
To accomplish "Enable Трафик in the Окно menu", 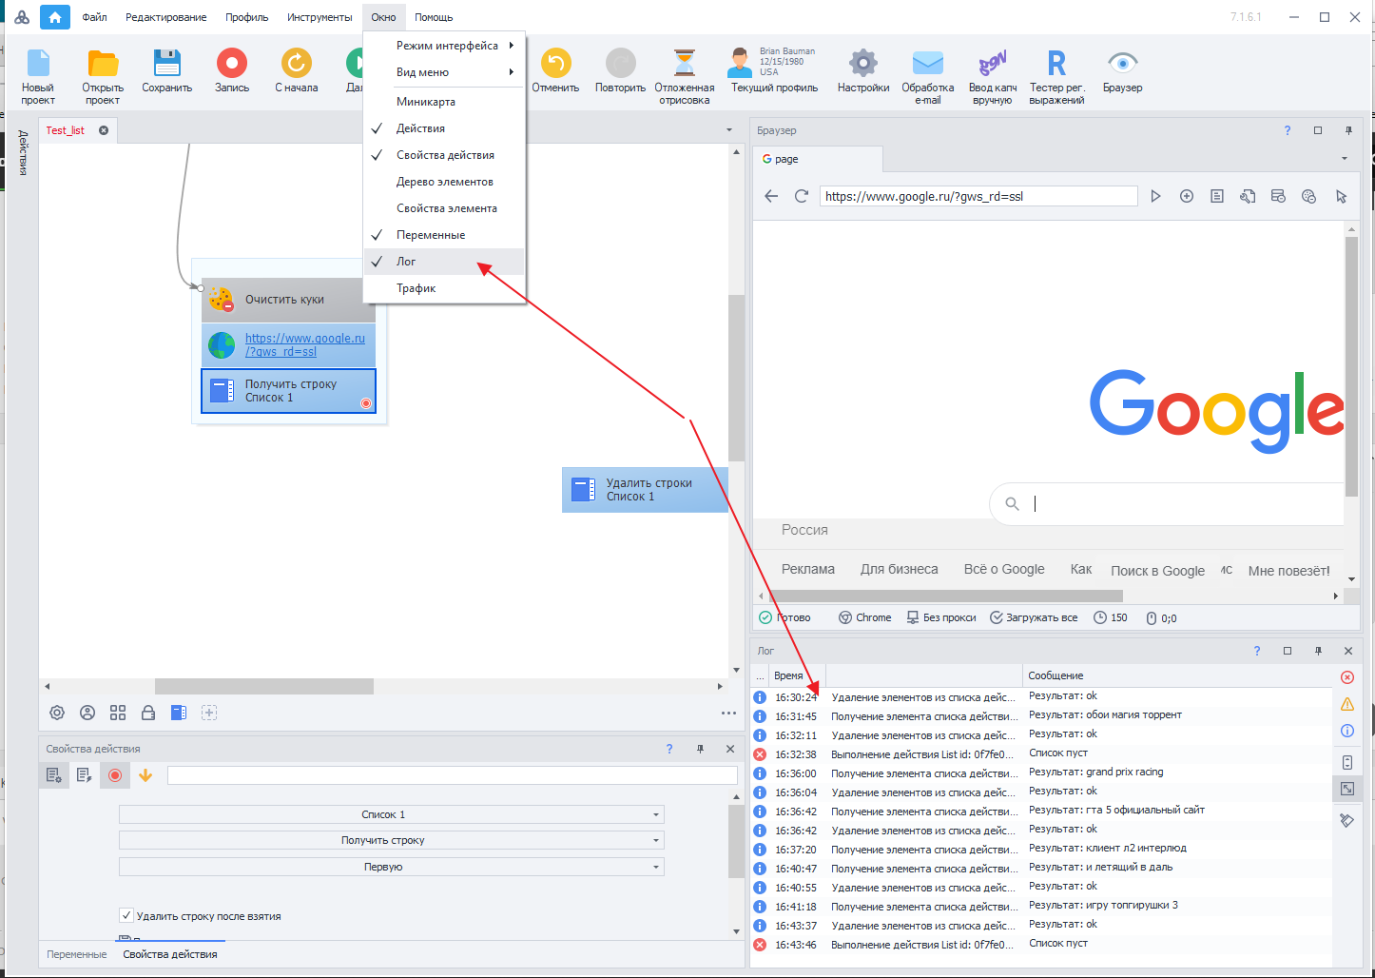I will 444,288.
